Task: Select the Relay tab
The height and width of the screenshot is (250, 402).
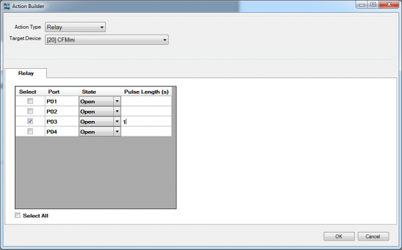Action: coord(26,73)
